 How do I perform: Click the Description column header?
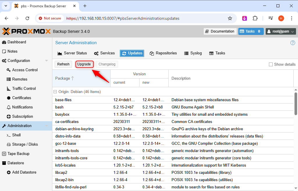coord(231,78)
